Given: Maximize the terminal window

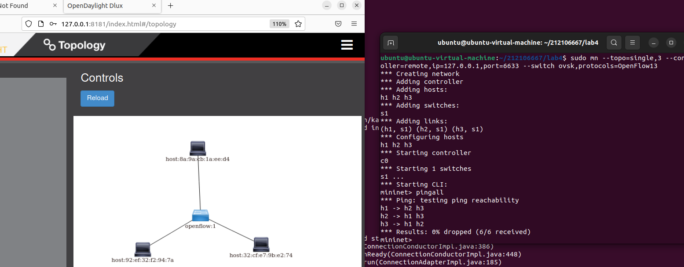Looking at the screenshot, I should [671, 43].
